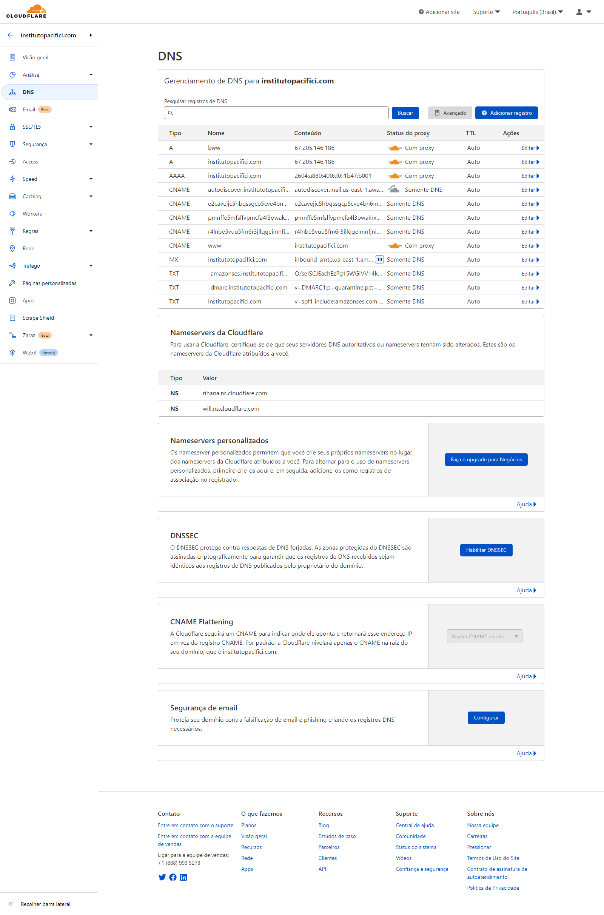Toggle proxy cloud for institutopacifici.com A record
Viewport: 604px width, 915px height.
click(395, 162)
